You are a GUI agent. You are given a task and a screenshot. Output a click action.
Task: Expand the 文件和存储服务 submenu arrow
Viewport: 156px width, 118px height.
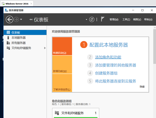point(45,48)
